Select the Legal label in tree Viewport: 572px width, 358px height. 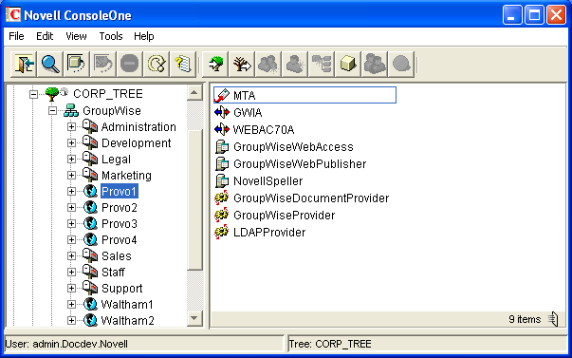click(x=116, y=160)
